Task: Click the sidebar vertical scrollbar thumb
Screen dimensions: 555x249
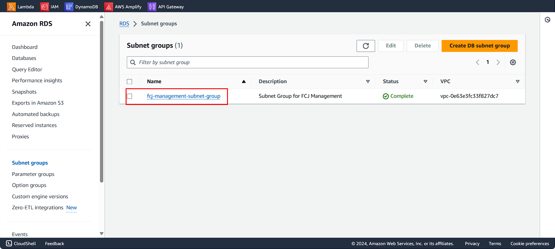Action: tap(102, 101)
